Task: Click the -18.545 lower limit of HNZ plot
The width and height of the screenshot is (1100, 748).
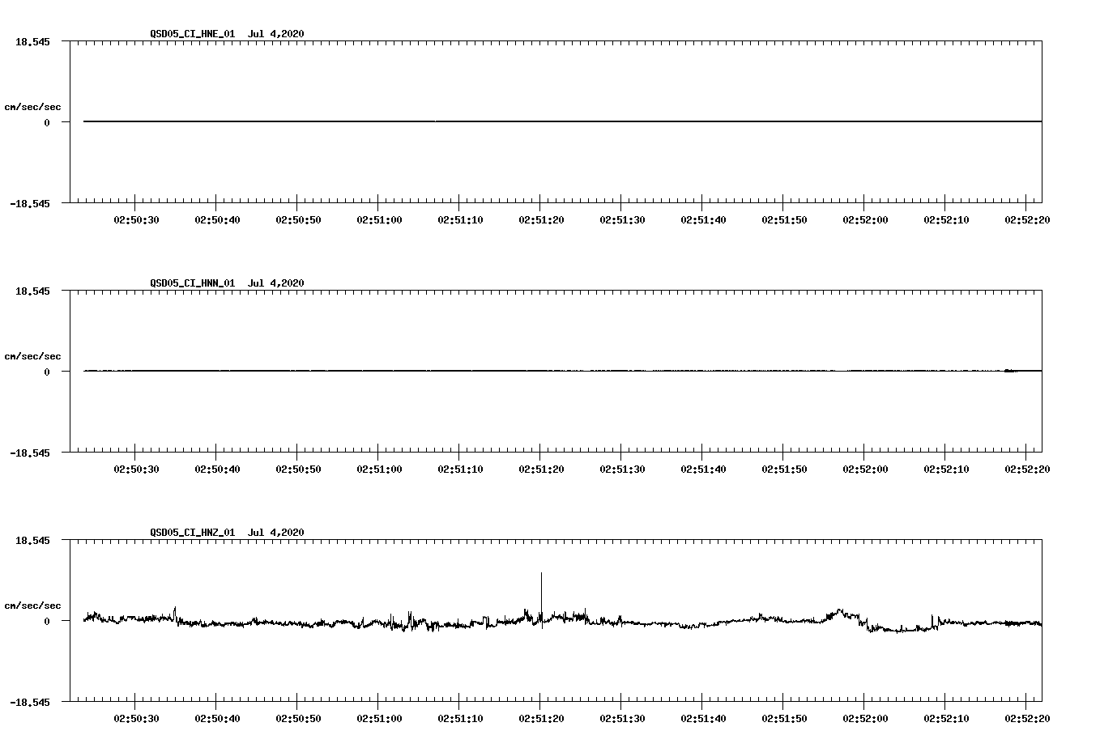Action: (x=30, y=702)
